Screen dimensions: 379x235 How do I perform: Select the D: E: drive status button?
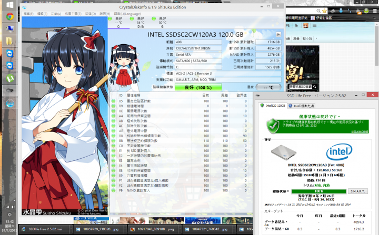141,22
